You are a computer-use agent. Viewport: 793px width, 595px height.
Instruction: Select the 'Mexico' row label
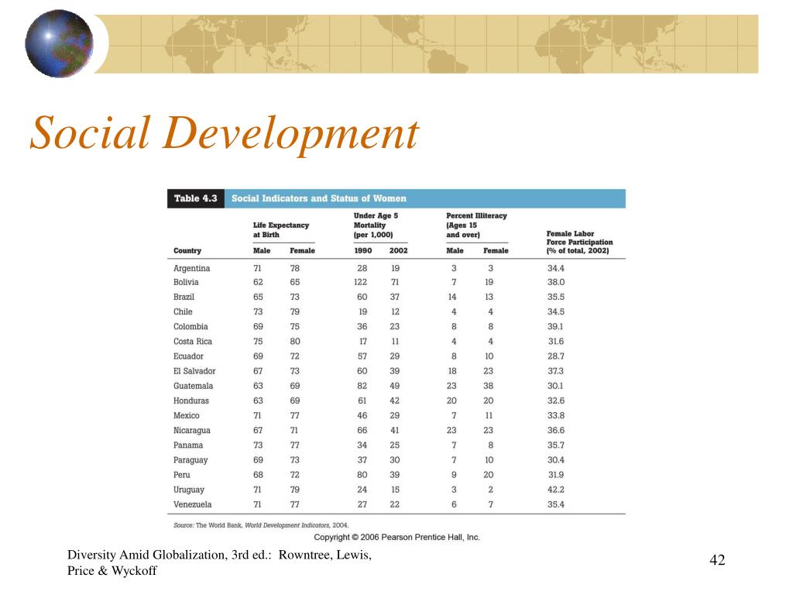(186, 415)
